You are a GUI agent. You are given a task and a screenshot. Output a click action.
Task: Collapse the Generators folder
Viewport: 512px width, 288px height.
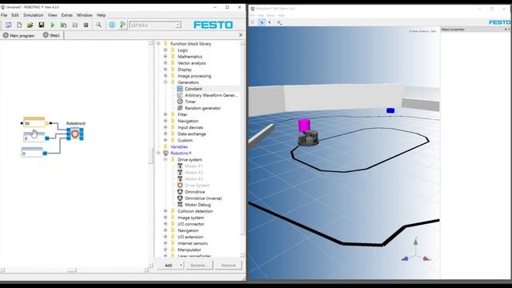pos(166,82)
